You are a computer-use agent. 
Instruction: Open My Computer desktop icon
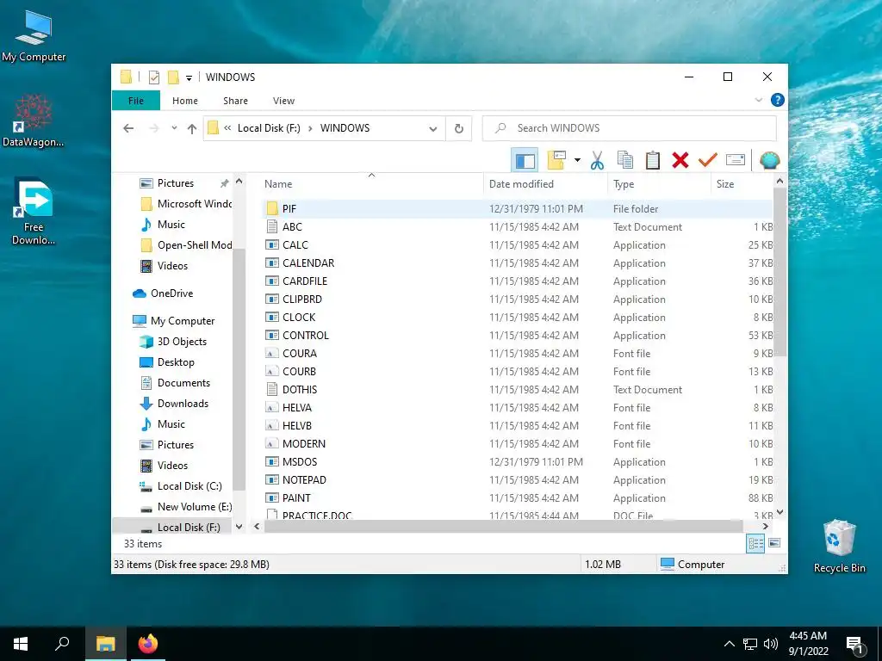coord(34,36)
